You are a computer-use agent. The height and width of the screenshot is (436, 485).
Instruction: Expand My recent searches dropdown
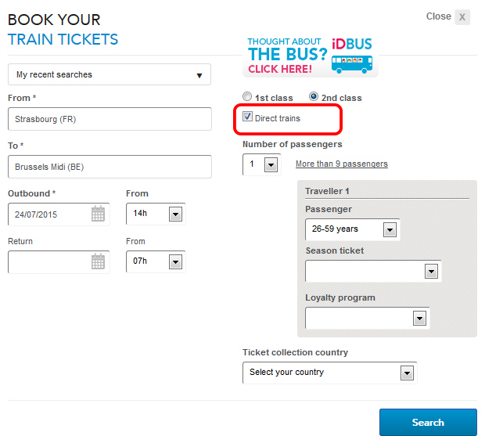click(110, 75)
